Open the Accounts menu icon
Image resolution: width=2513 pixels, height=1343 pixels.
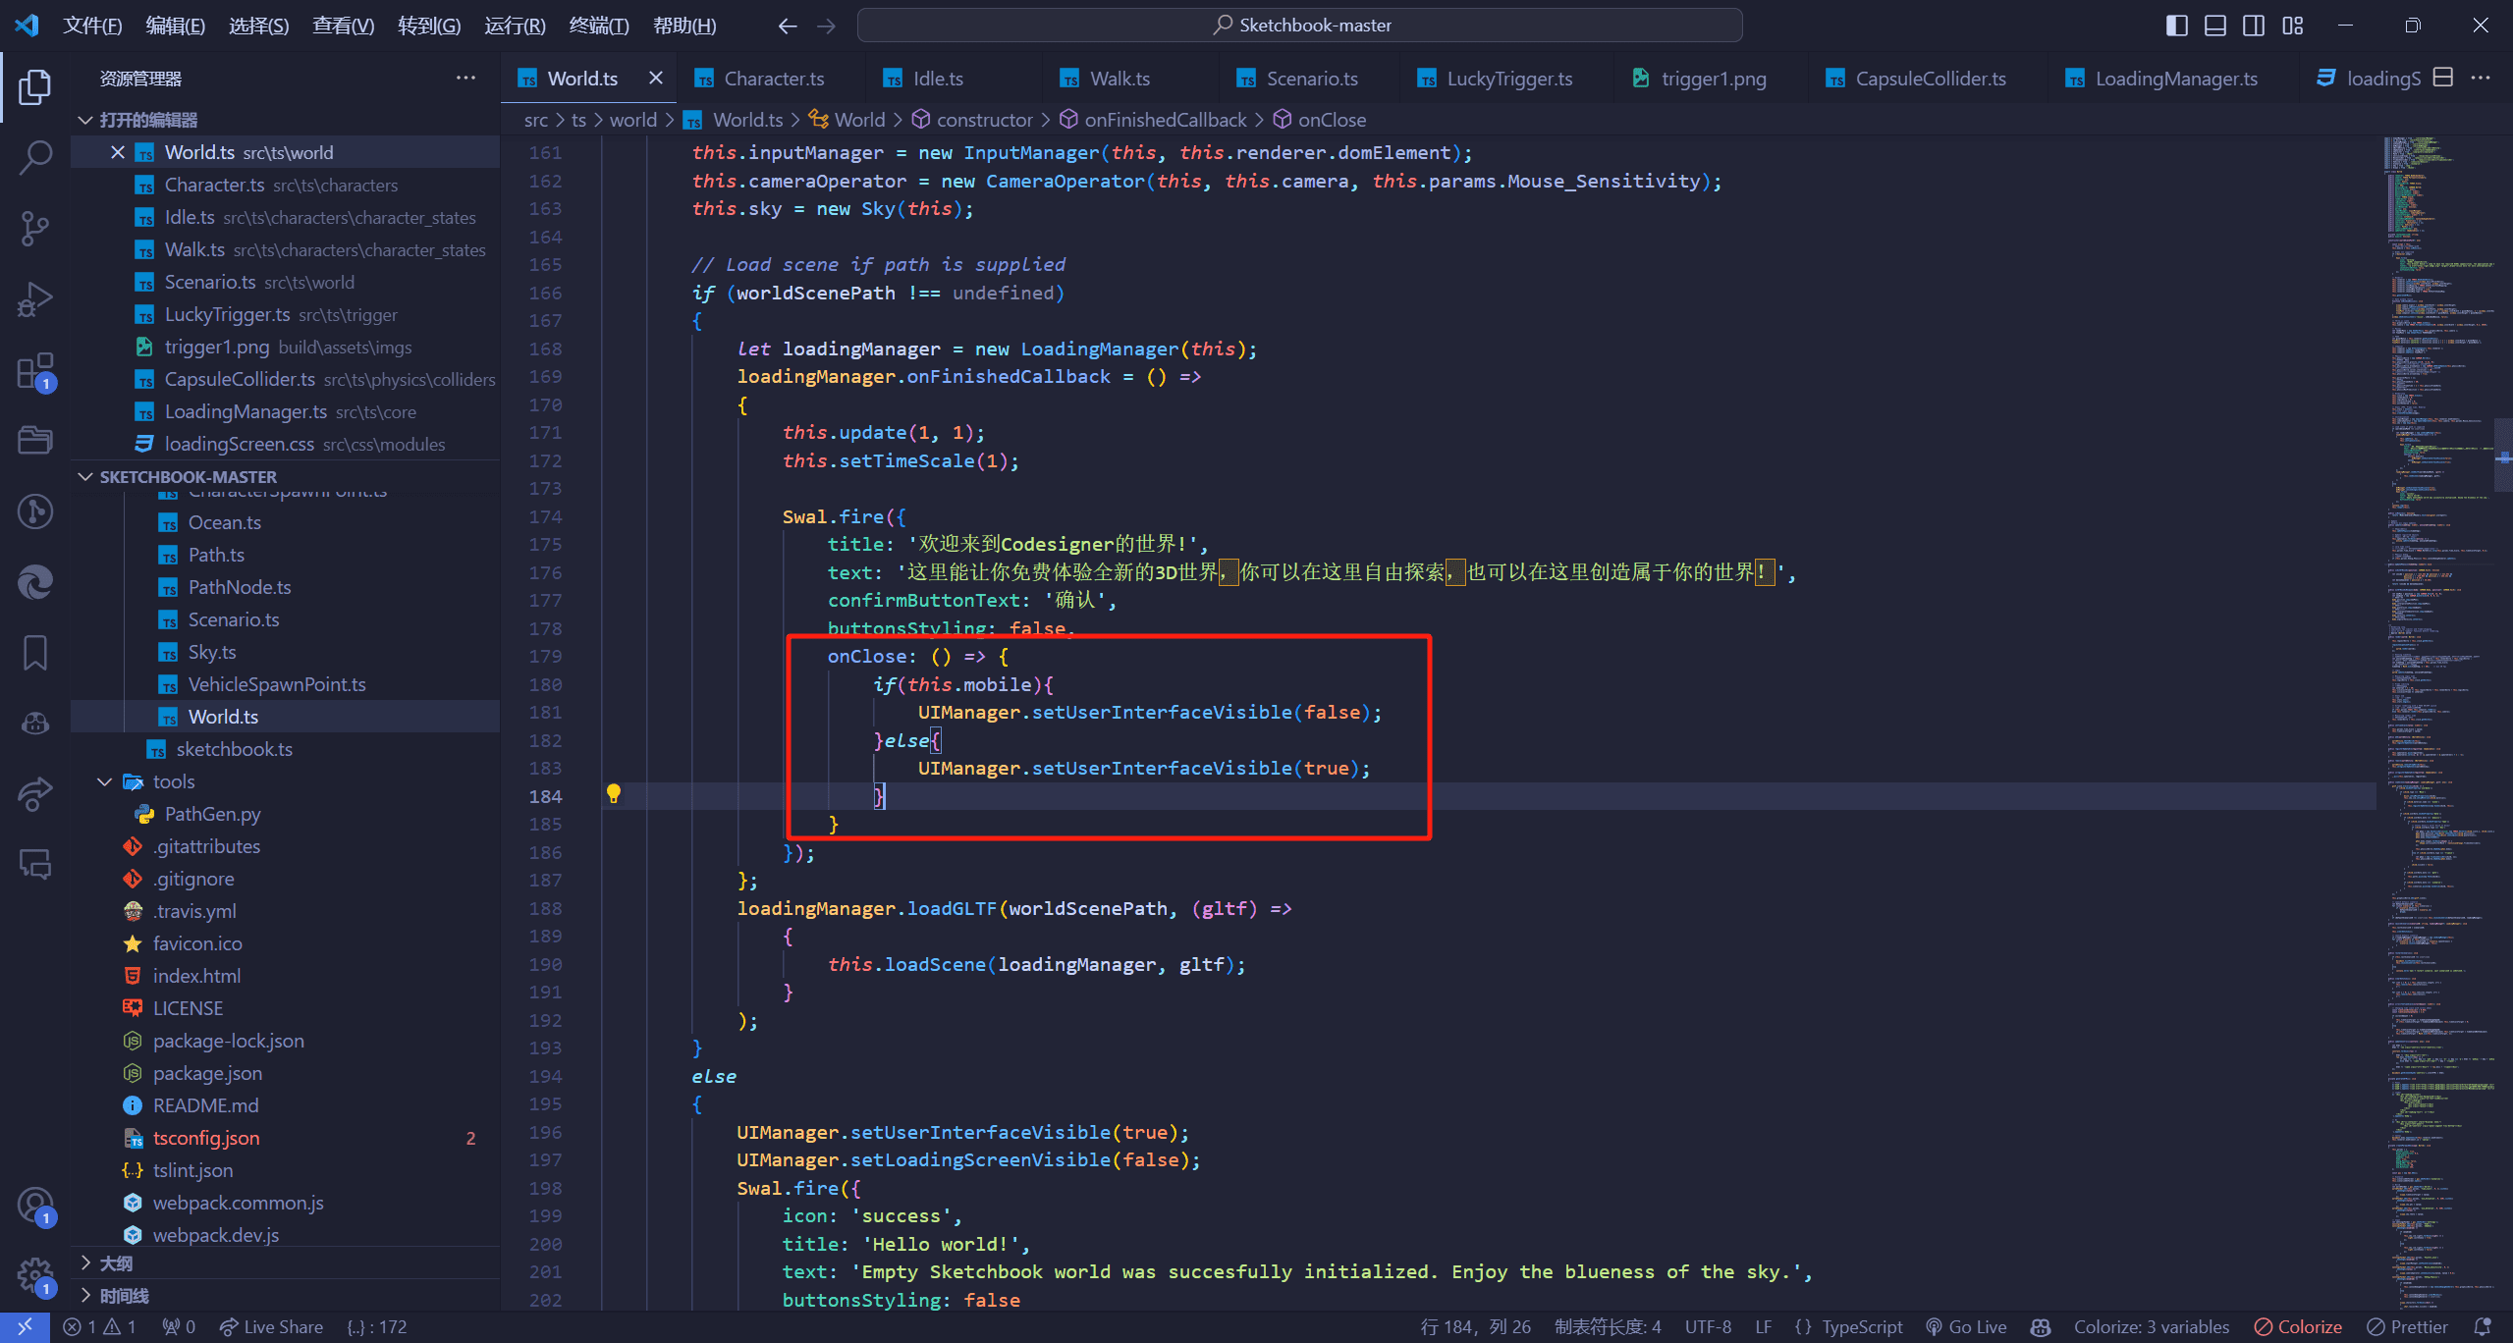[35, 1206]
